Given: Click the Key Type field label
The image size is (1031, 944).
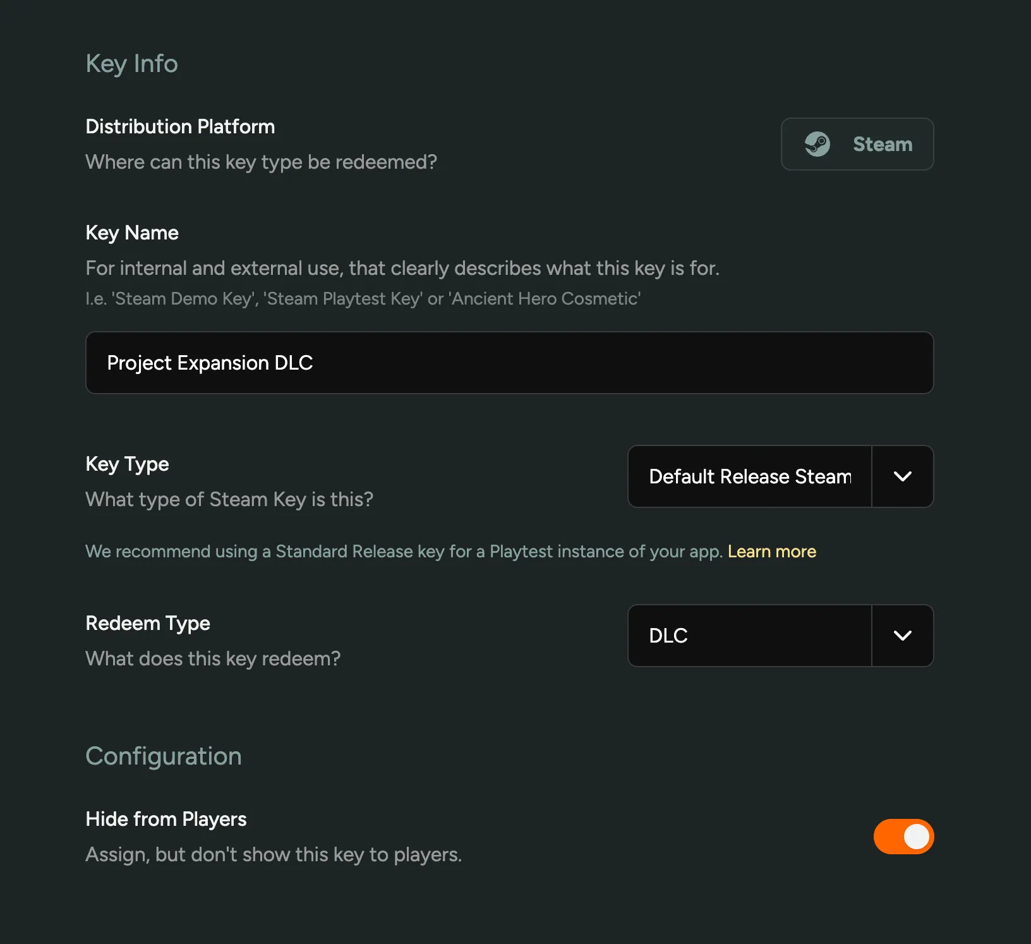Looking at the screenshot, I should [x=126, y=464].
